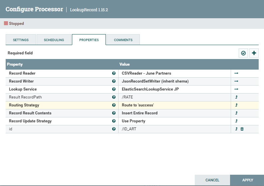The width and height of the screenshot is (264, 186).
Task: Apply the processor configuration
Action: [247, 180]
